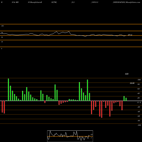The height and width of the screenshot is (142, 142).
Task: Click the -7 value in mini chart
Action: tap(91, 138)
